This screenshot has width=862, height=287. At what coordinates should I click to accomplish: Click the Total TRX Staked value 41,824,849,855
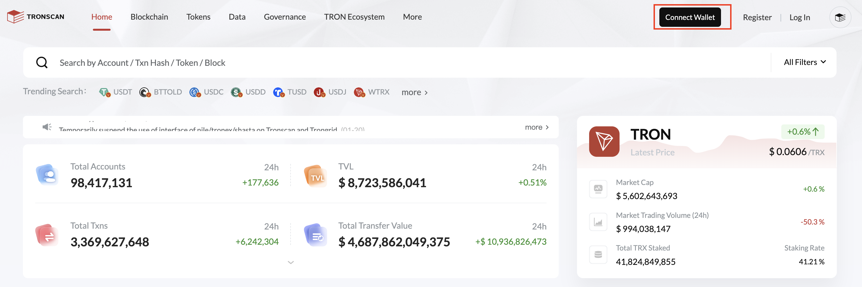click(646, 262)
